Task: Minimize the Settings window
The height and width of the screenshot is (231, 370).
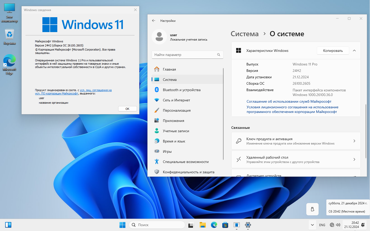Action: pyautogui.click(x=337, y=18)
